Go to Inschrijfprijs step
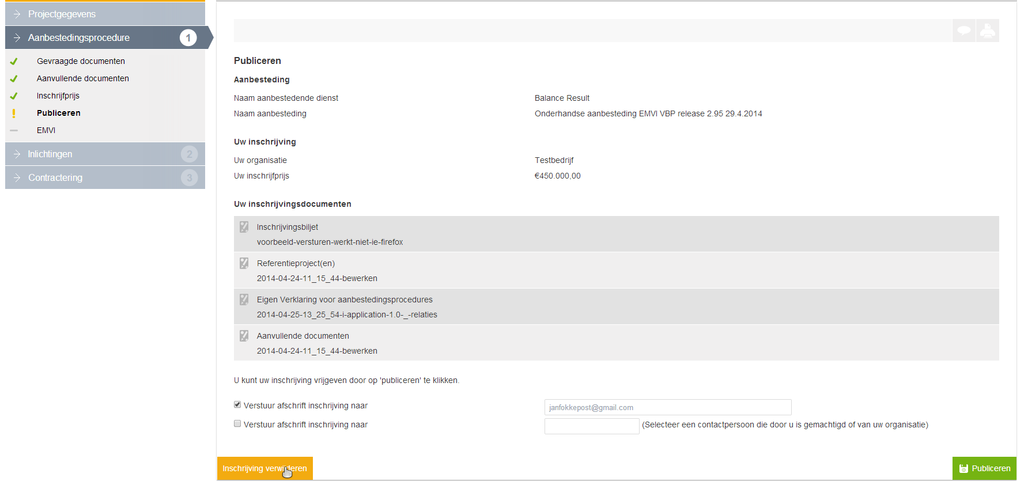The width and height of the screenshot is (1028, 485). click(58, 96)
